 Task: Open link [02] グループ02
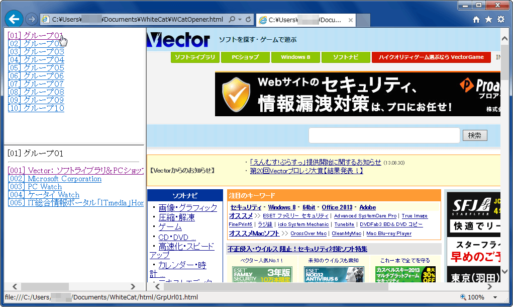[35, 44]
